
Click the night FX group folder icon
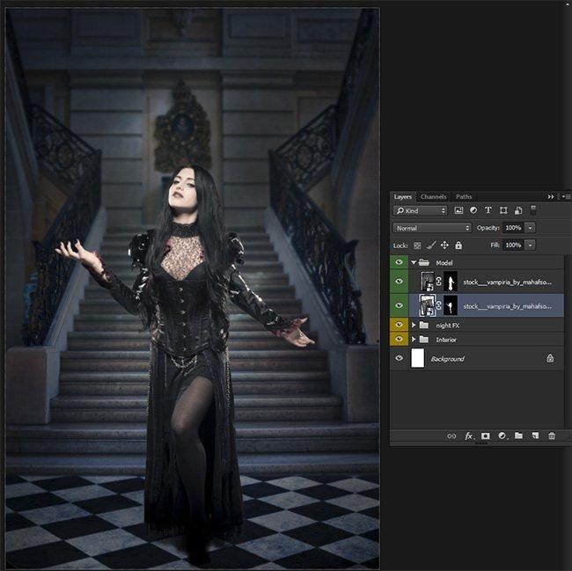[424, 325]
